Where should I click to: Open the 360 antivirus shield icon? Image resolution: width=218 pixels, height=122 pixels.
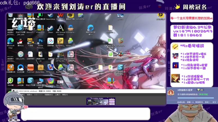[x=10, y=82]
